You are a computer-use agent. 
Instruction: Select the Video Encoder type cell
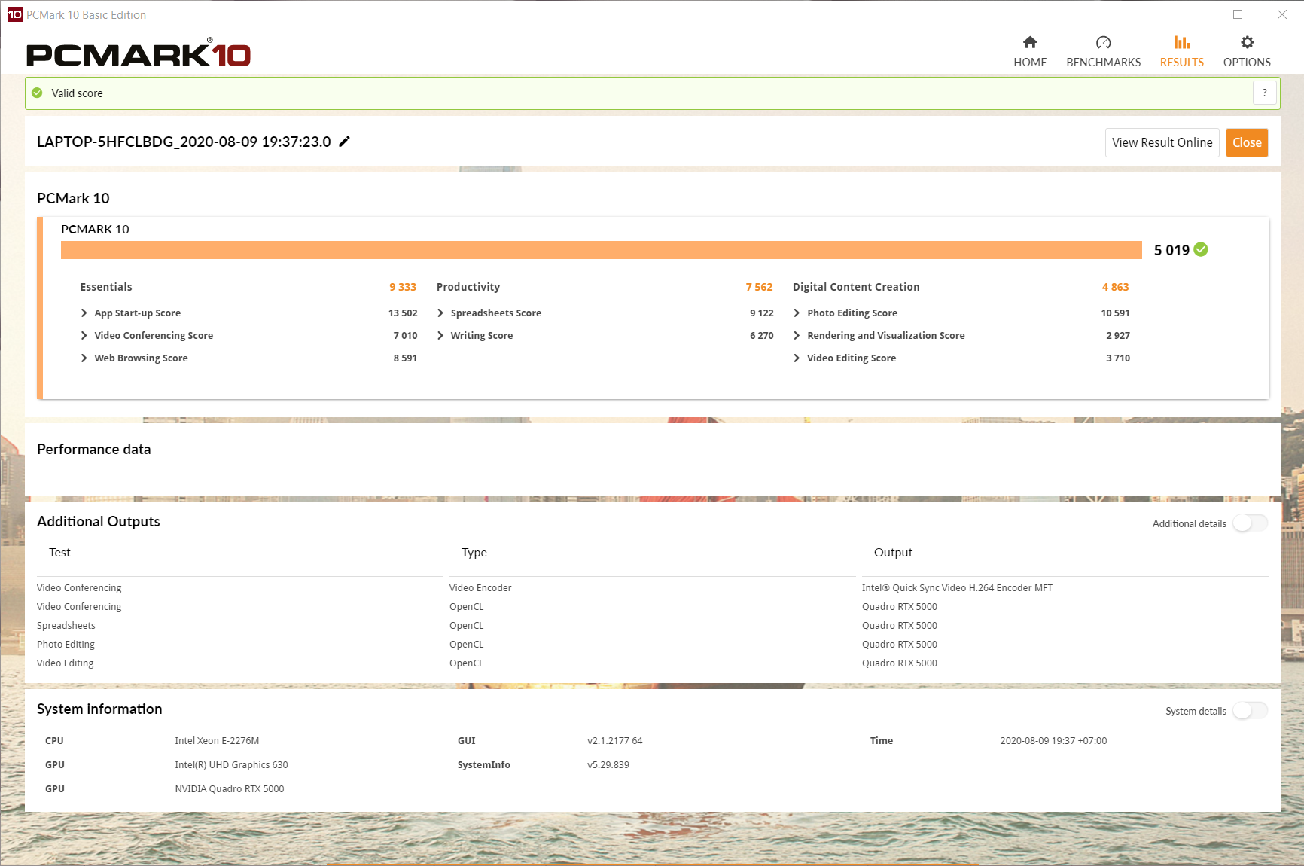pos(480,588)
